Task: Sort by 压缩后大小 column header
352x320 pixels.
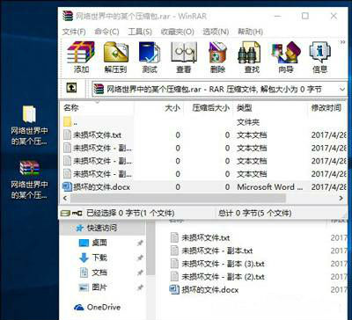Action: point(210,108)
